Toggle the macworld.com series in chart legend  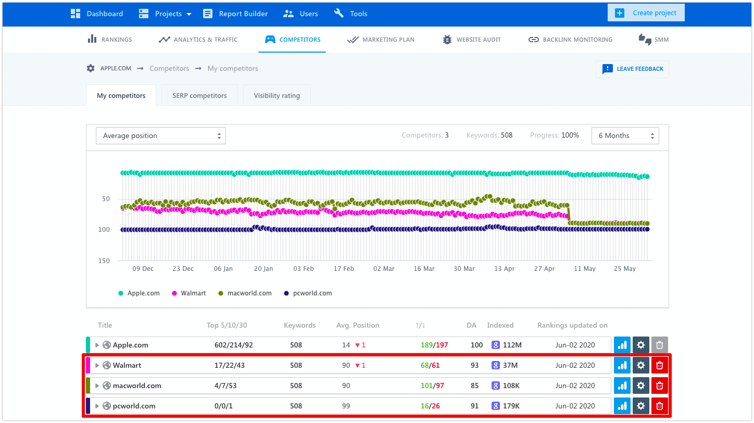pos(245,293)
